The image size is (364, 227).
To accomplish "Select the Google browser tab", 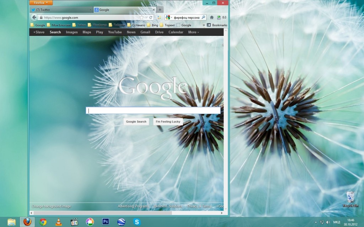I will pyautogui.click(x=124, y=10).
